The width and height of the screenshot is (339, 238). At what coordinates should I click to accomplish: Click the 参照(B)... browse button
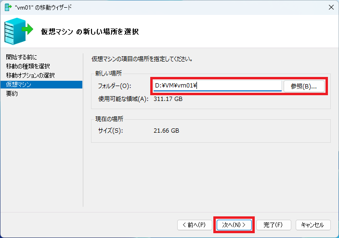[304, 86]
